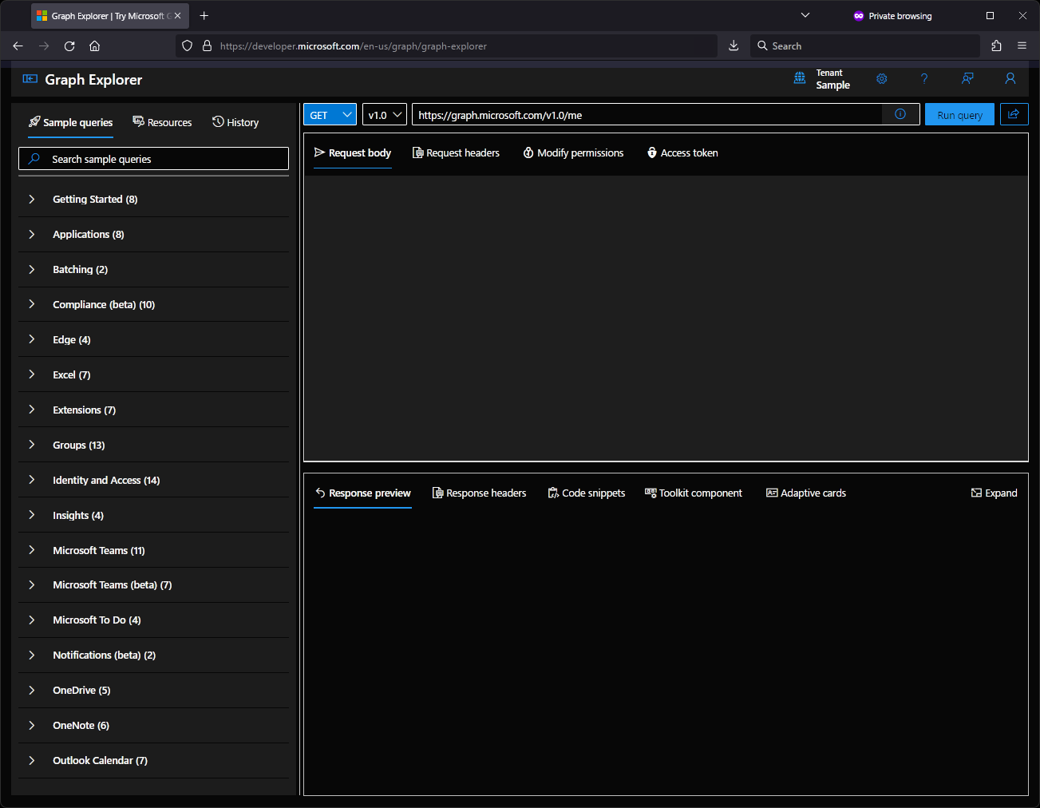Click the Search sample queries field

[153, 158]
